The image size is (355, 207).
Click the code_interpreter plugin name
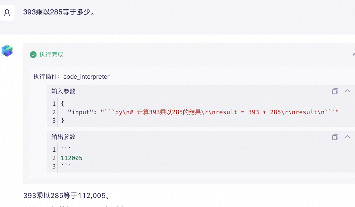(x=86, y=77)
